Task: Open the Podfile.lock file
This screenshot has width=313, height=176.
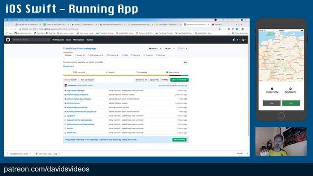Action: (72, 132)
